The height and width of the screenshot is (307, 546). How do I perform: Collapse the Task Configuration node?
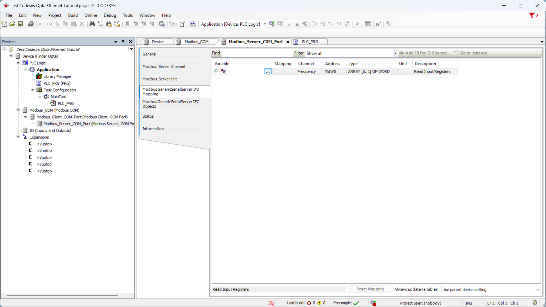point(32,90)
